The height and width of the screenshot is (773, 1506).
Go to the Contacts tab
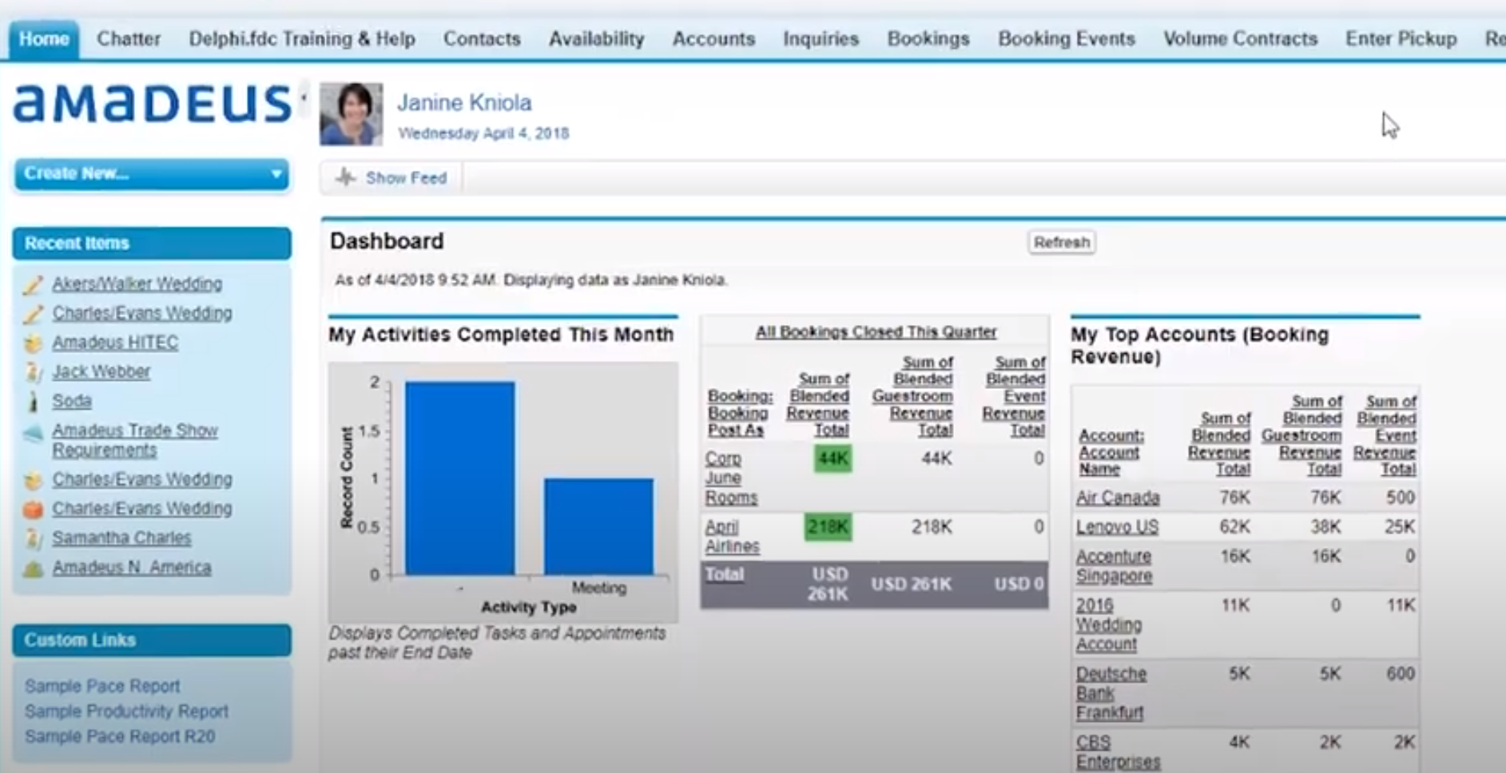pyautogui.click(x=482, y=38)
